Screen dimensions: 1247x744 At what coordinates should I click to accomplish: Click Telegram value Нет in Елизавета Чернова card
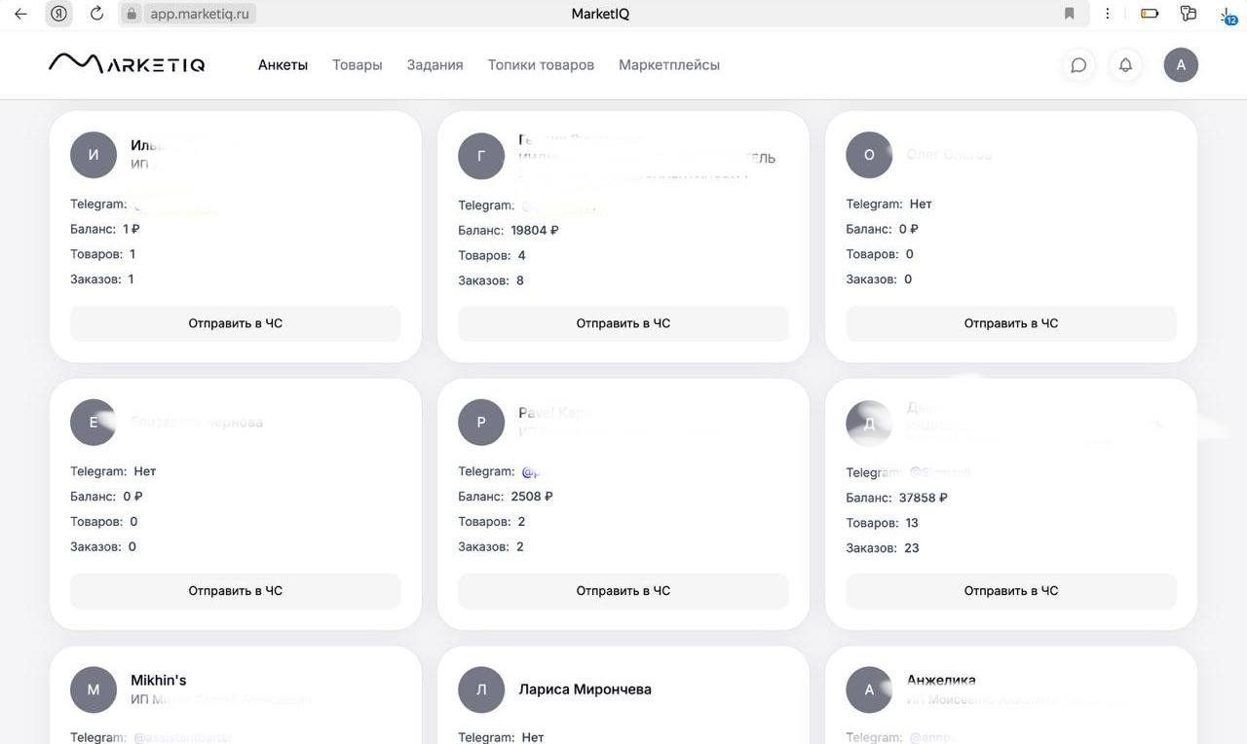pyautogui.click(x=145, y=471)
